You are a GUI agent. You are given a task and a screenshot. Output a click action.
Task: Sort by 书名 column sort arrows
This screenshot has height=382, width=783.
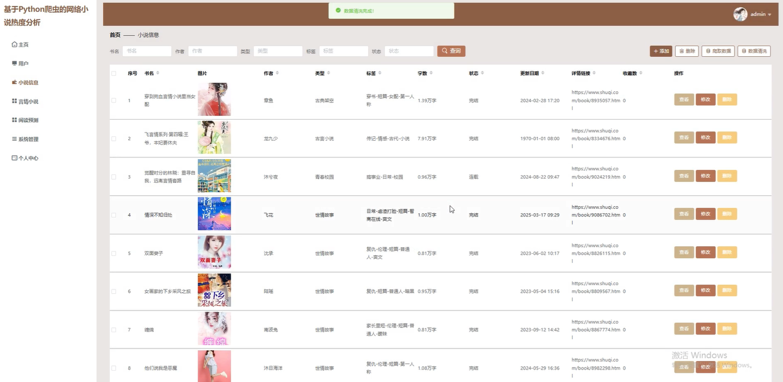pyautogui.click(x=158, y=73)
